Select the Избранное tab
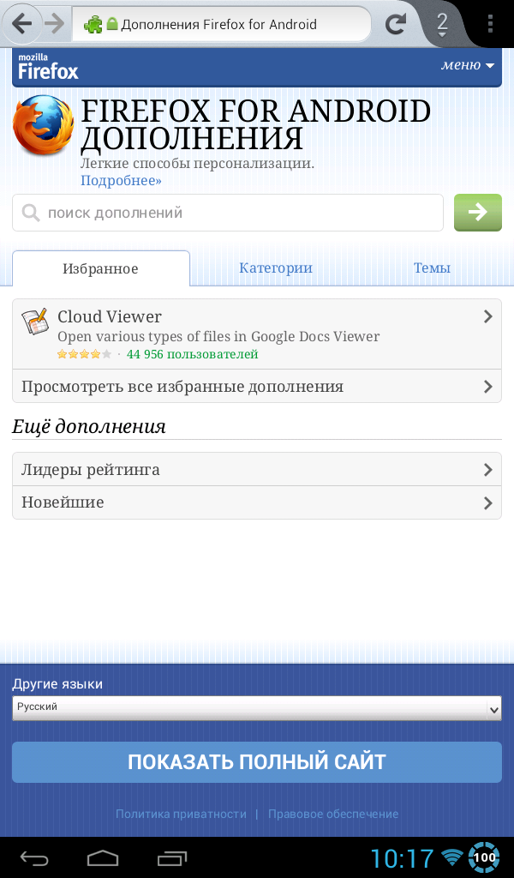514x878 pixels. click(x=101, y=268)
